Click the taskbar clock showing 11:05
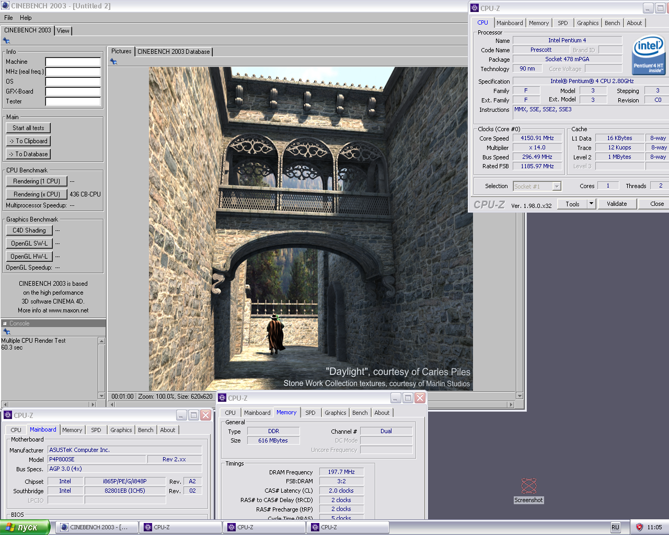Screen dimensions: 669x535 (x=654, y=527)
